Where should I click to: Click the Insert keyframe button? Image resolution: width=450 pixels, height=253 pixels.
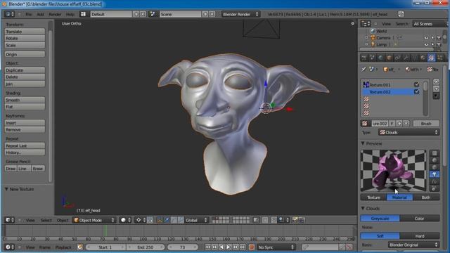click(25, 123)
